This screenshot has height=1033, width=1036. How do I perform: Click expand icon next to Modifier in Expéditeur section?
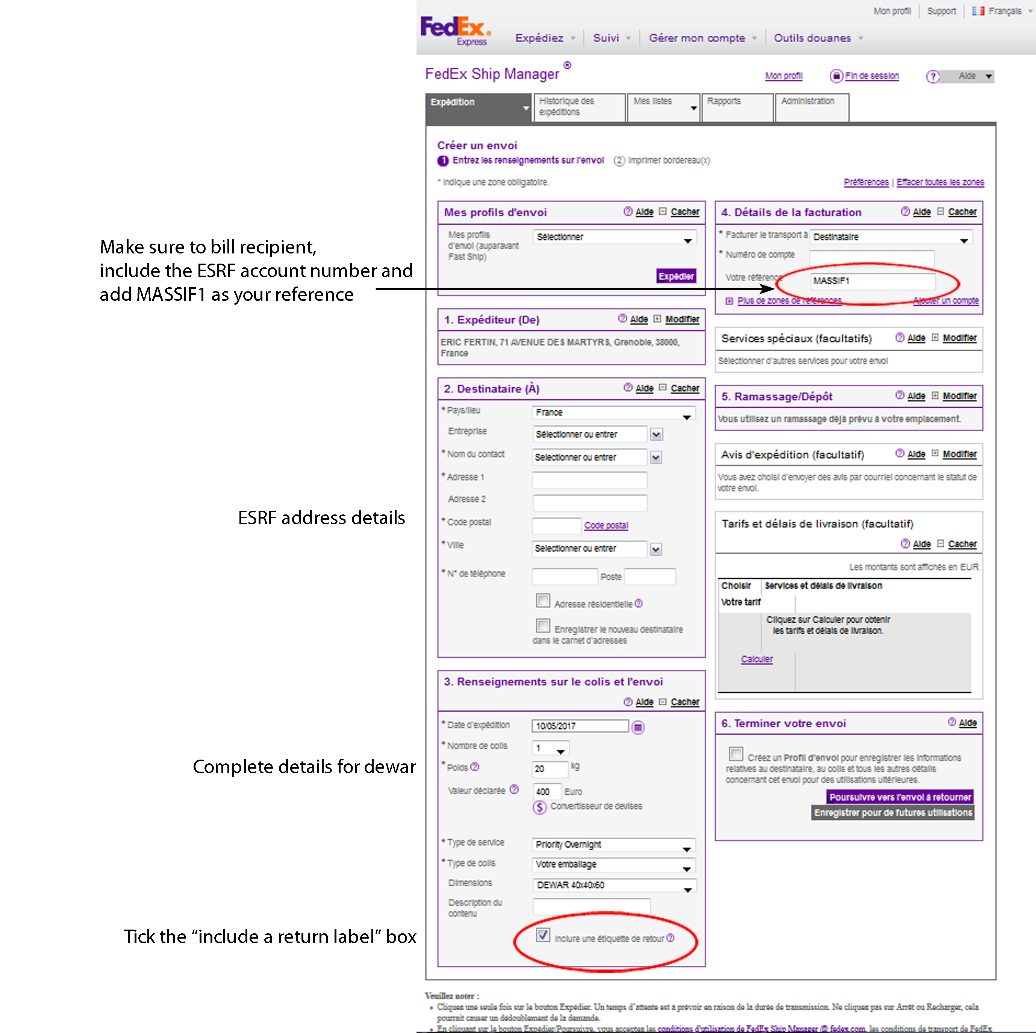657,319
